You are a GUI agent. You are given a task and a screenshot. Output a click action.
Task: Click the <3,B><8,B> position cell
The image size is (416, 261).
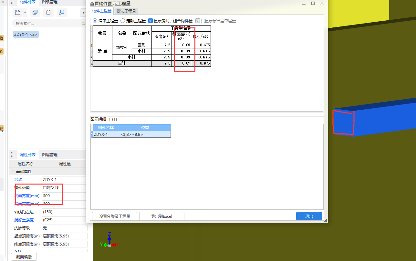[x=145, y=134]
